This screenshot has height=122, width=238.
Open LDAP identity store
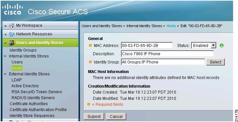[17, 80]
